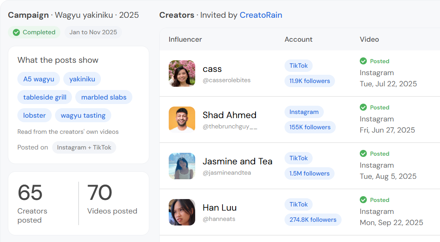Viewport: 440px width, 242px height.
Task: Click the 11.9K followers badge
Action: pyautogui.click(x=309, y=81)
